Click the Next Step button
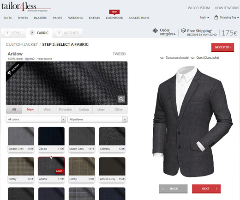This screenshot has height=200, width=240. pyautogui.click(x=222, y=48)
